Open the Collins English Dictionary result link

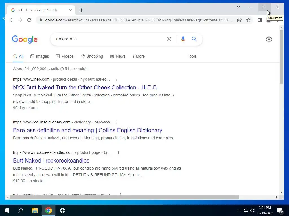point(87,130)
